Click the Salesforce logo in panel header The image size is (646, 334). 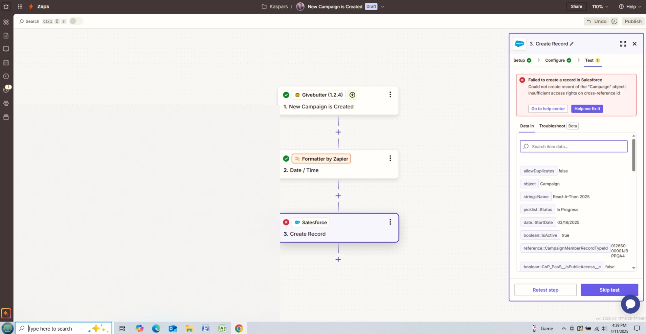click(x=519, y=44)
